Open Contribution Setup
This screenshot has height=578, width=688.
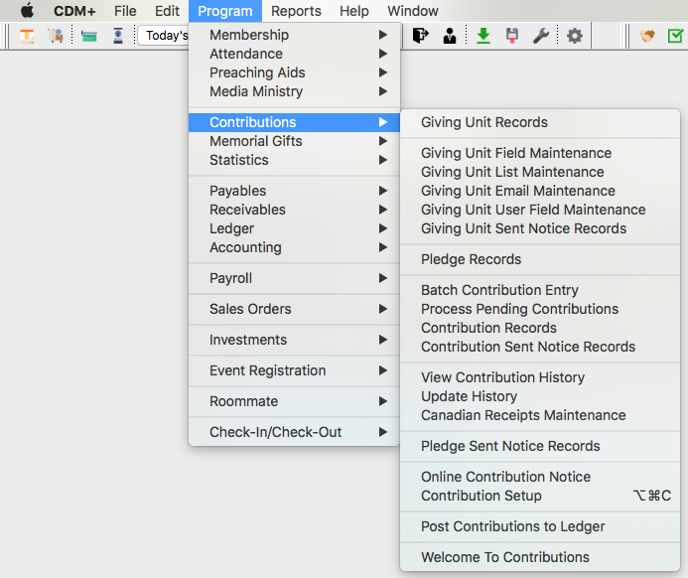482,496
